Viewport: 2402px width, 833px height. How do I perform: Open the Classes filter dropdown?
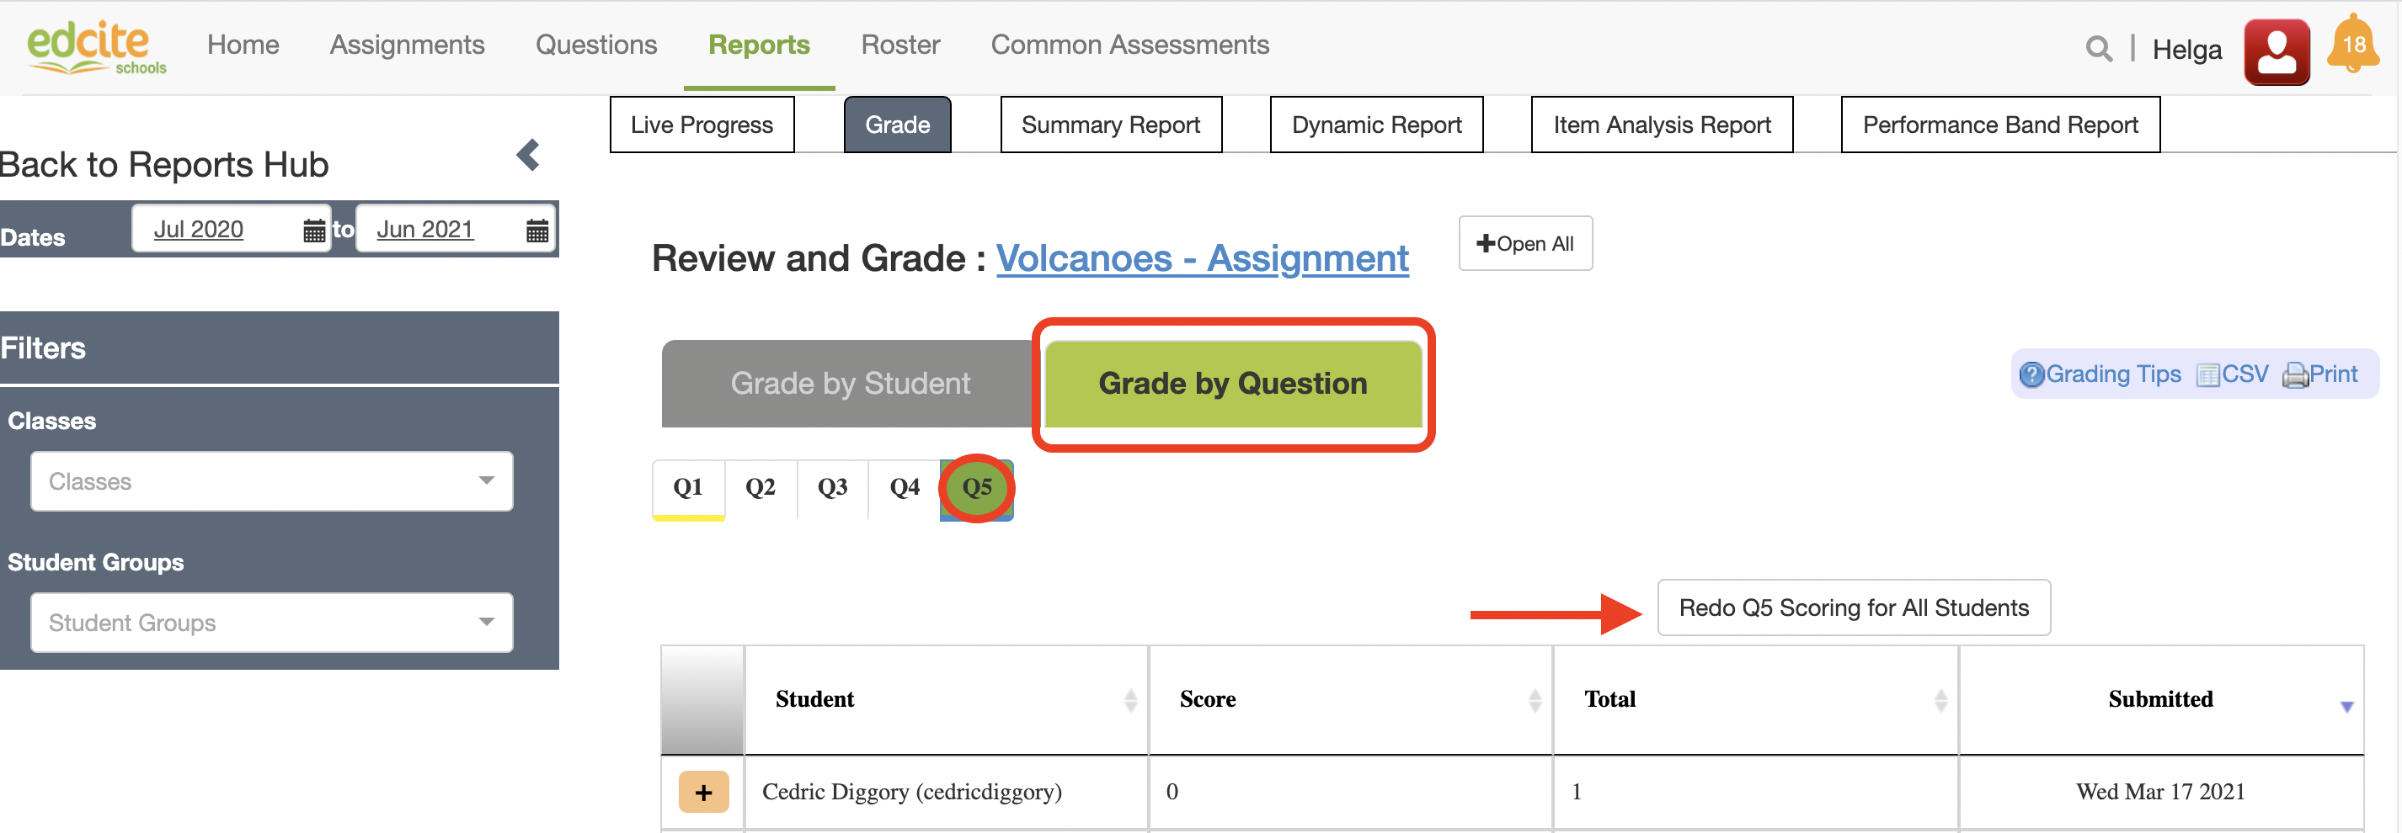click(271, 480)
